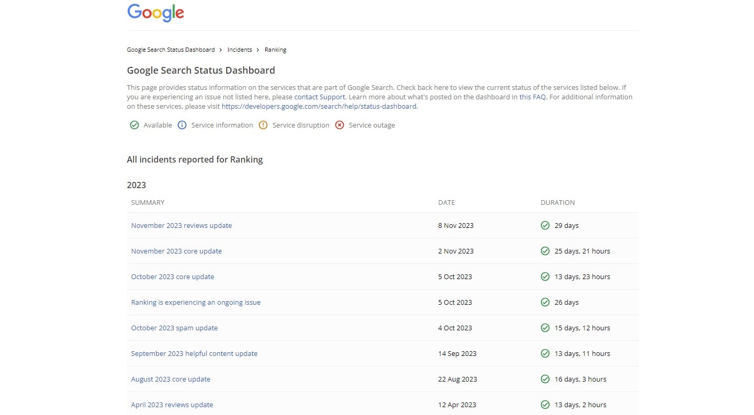This screenshot has width=754, height=415.
Task: Click the Available legend label
Action: 157,125
